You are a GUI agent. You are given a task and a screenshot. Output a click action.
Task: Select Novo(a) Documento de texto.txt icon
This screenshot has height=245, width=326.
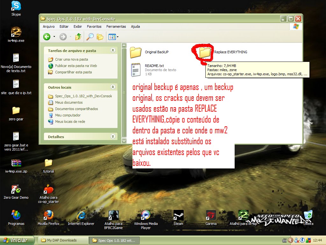click(16, 63)
